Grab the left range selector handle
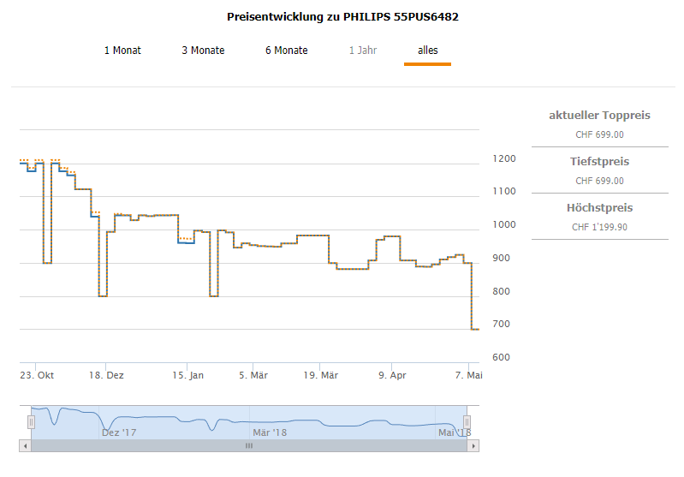The image size is (684, 477). [31, 422]
